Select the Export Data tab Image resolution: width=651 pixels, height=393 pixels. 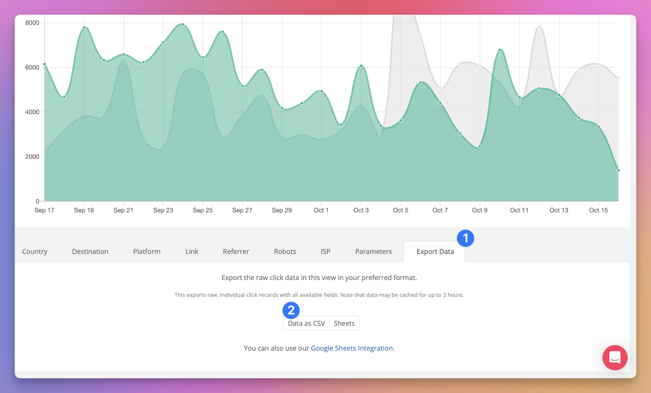point(435,251)
